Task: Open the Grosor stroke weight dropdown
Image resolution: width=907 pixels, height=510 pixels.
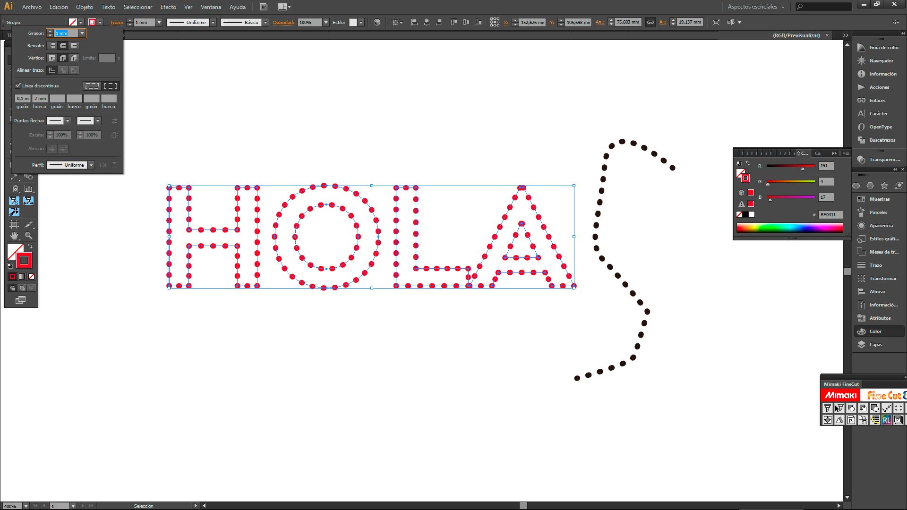Action: [82, 34]
